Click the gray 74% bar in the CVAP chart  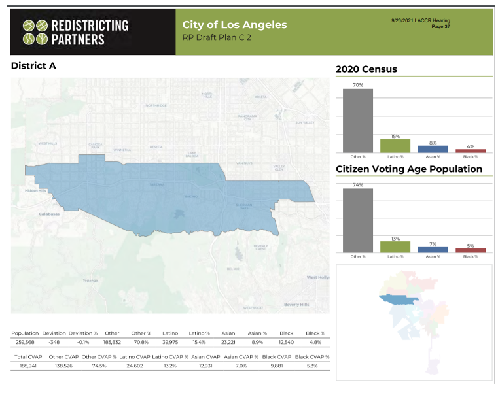tap(357, 220)
